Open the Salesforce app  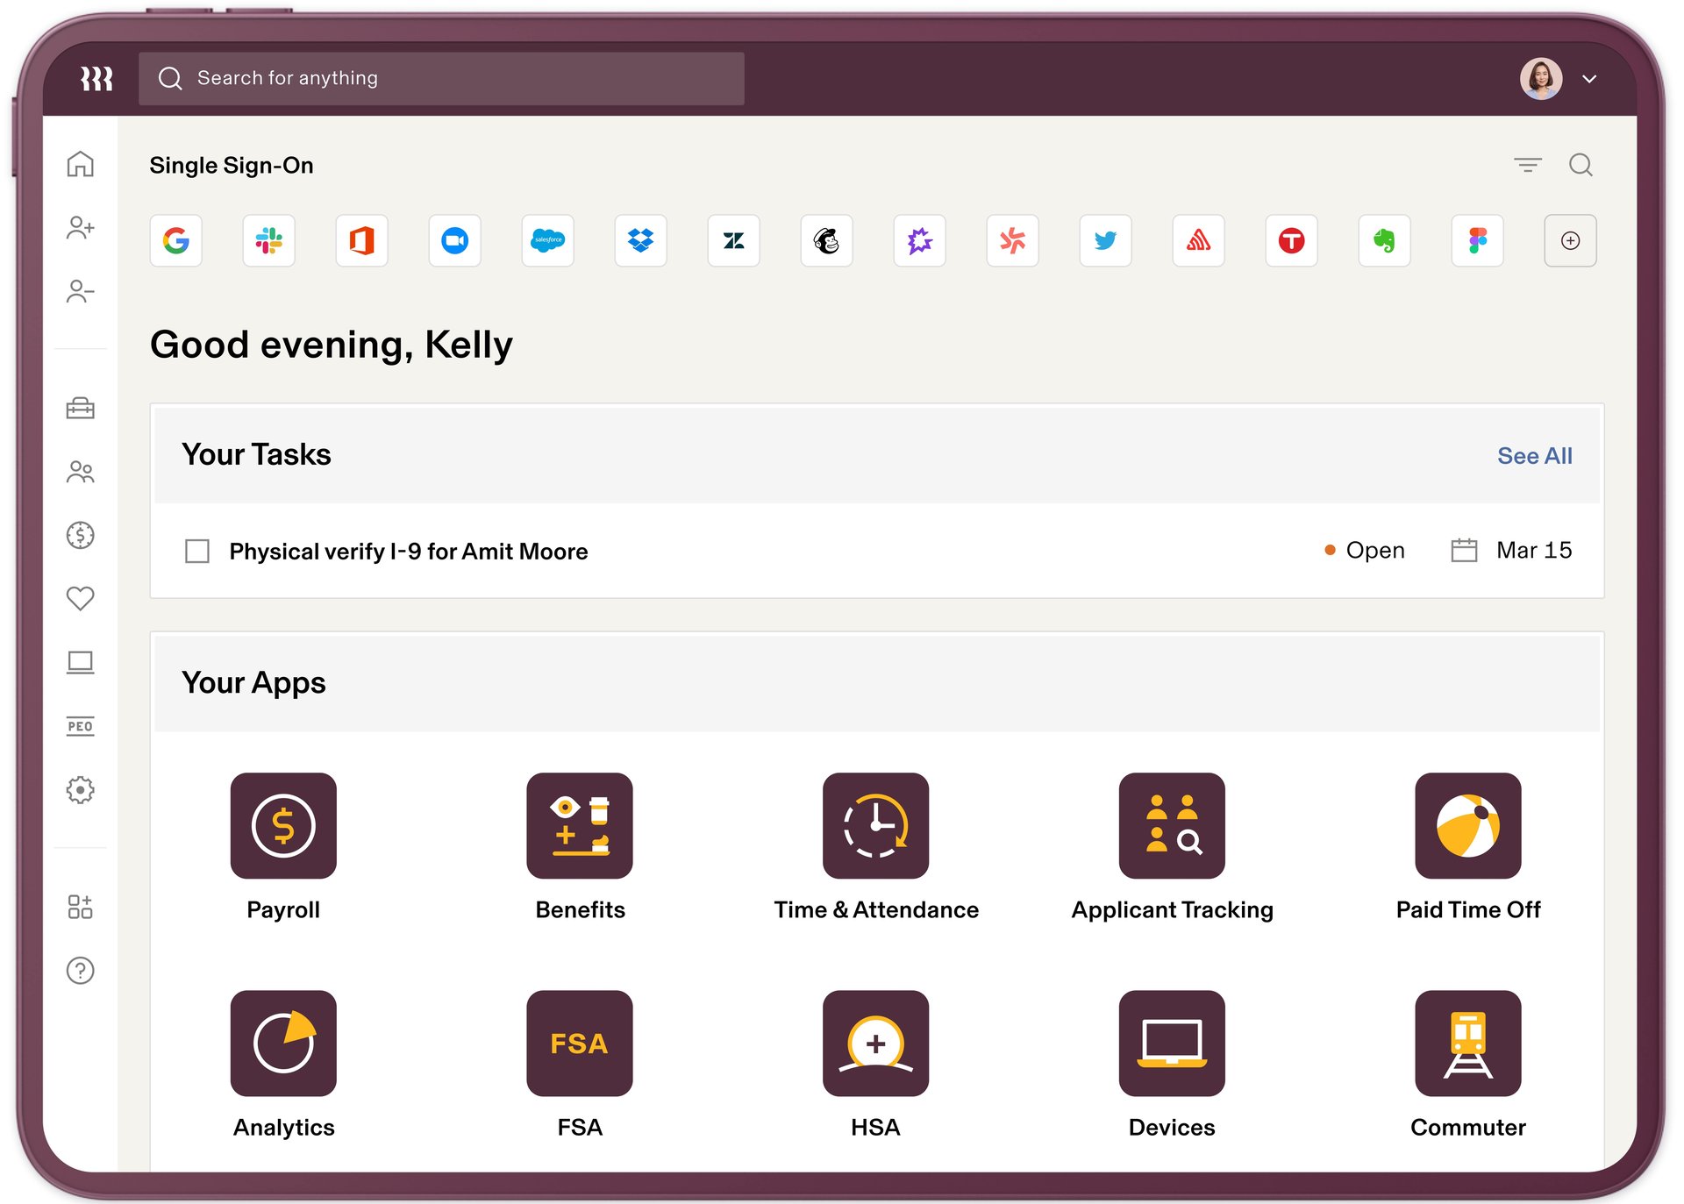(547, 240)
